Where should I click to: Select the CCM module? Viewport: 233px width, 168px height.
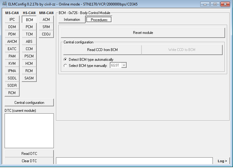tap(29, 49)
